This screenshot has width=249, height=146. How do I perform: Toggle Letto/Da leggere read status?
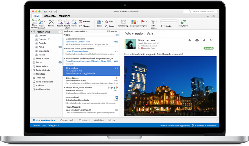pos(124,22)
